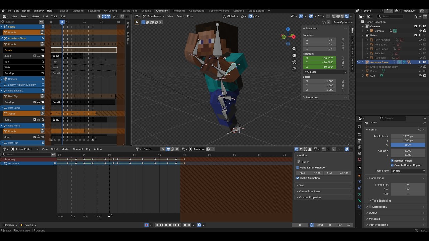The image size is (429, 241).
Task: Toggle auto keying record button
Action: point(146,225)
